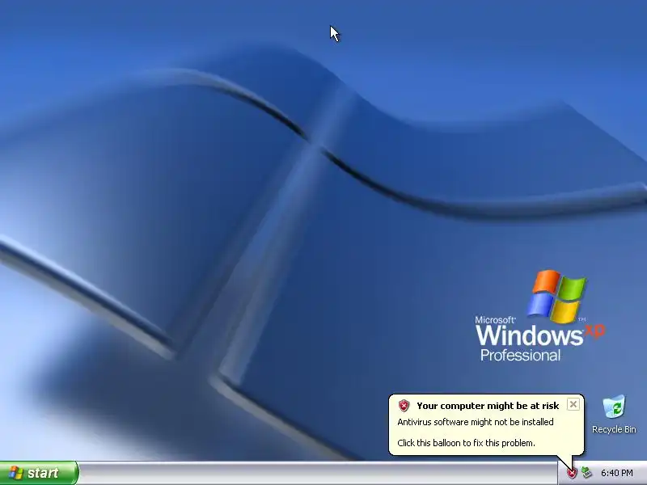Open the Recycle Bin desktop icon
The height and width of the screenshot is (485, 647).
tap(614, 415)
